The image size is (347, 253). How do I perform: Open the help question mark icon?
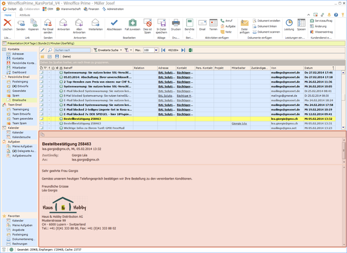(336, 15)
